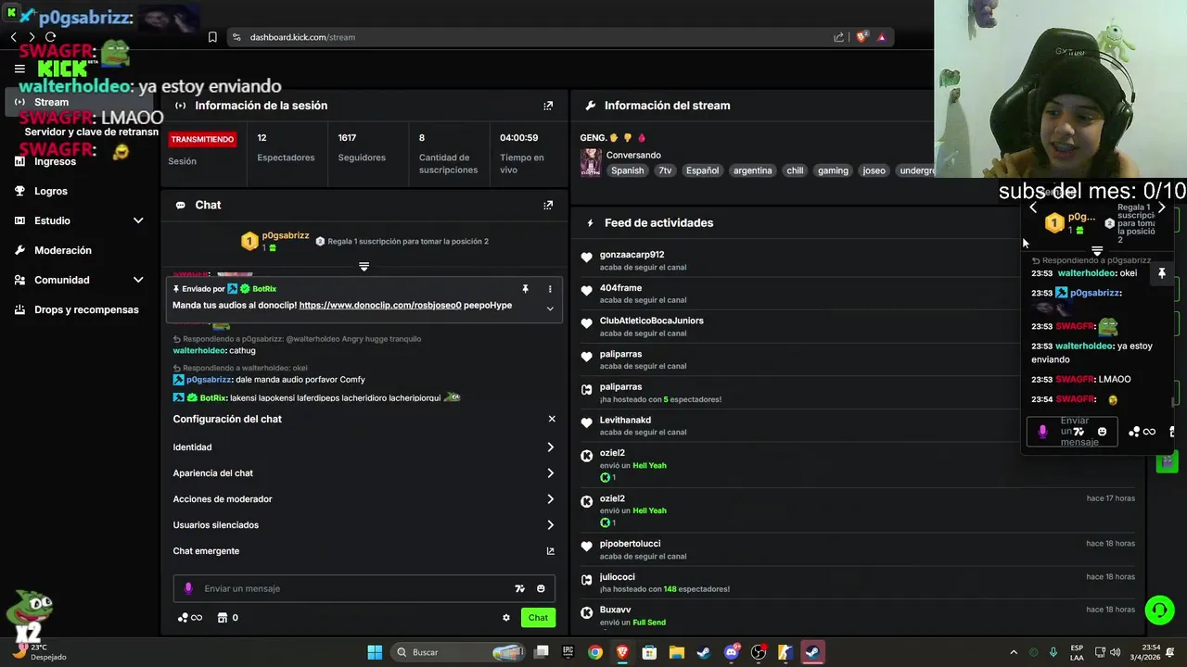The width and height of the screenshot is (1187, 667).
Task: Open Usuarios silenciados settings
Action: click(x=364, y=524)
